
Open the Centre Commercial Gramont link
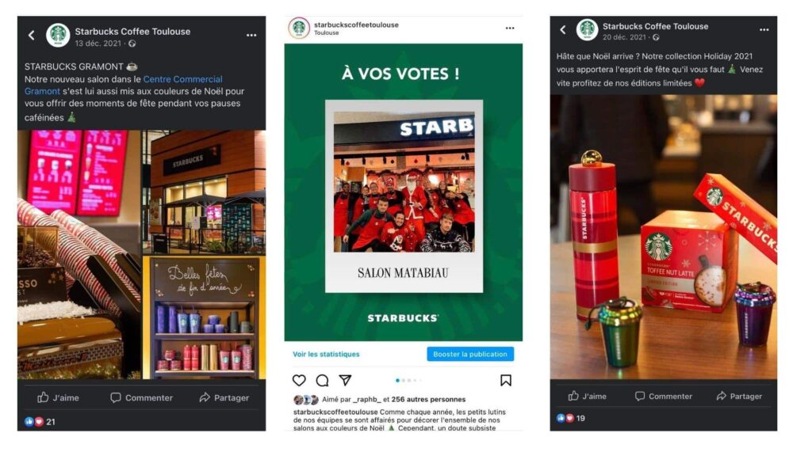(x=123, y=85)
